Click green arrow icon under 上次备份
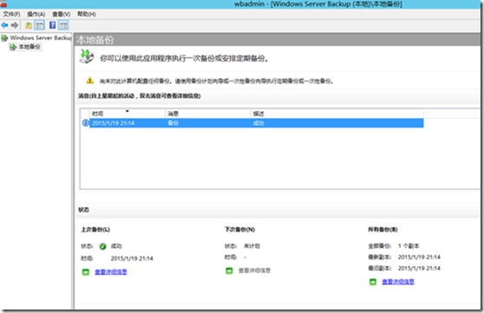Viewport: 484px width, 313px height. (x=86, y=272)
